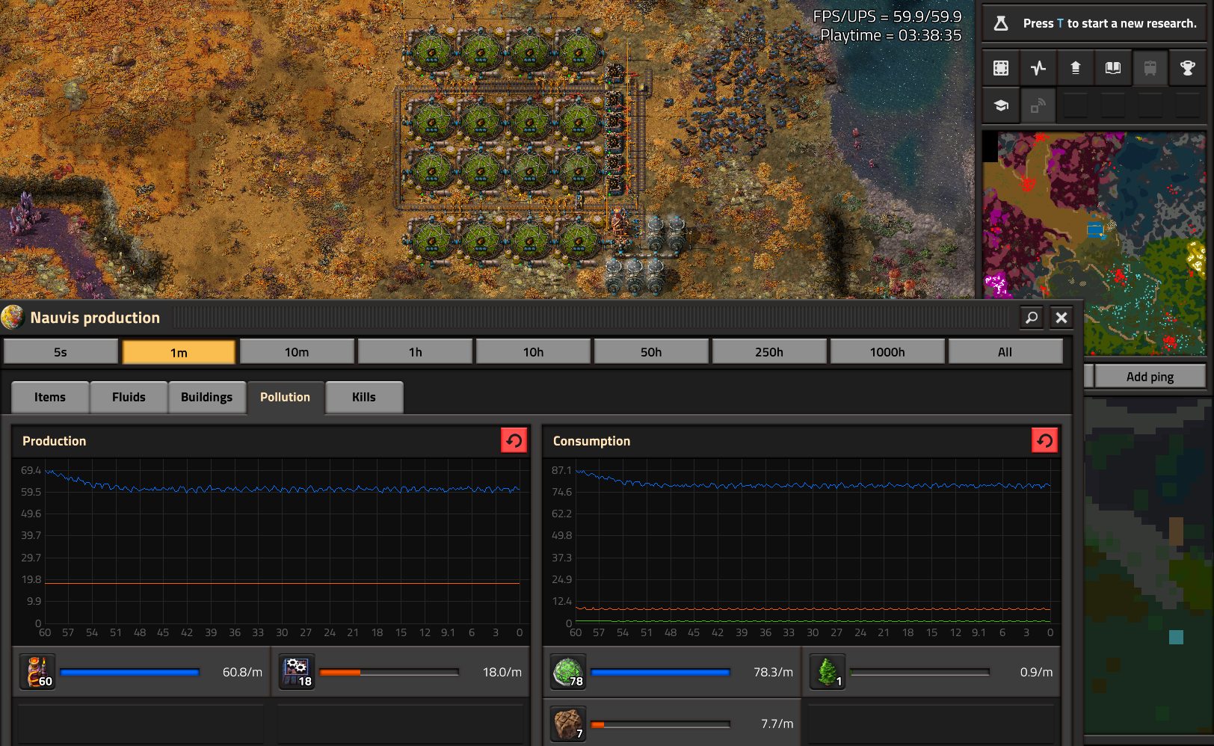Open the tips and tricks graduation cap icon
The height and width of the screenshot is (746, 1214).
1001,105
